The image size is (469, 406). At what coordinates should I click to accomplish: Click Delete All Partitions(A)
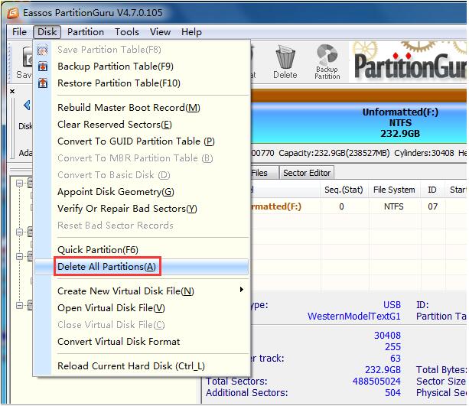[107, 266]
